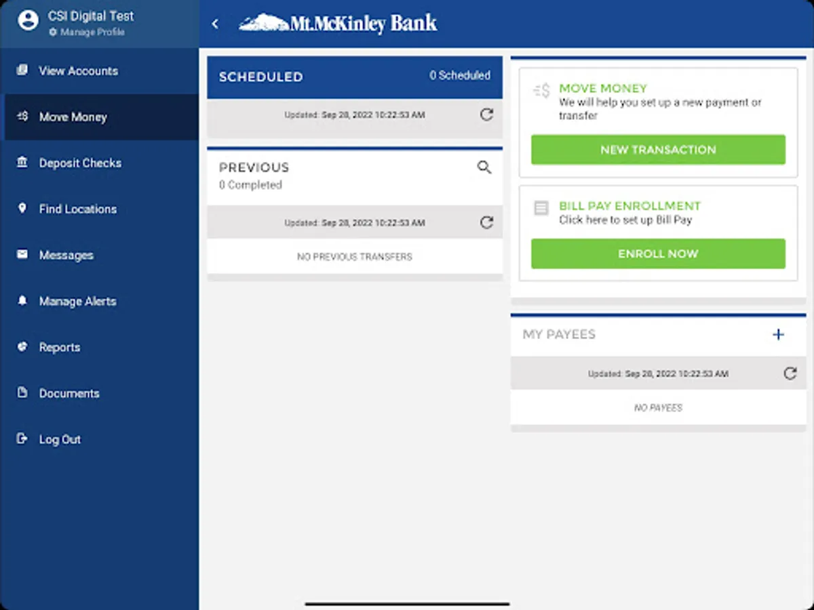Click the Bill Pay Enrollment title
The image size is (814, 610).
[630, 205]
